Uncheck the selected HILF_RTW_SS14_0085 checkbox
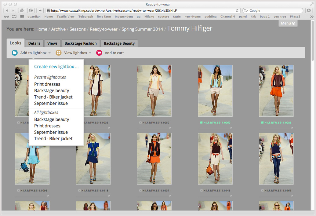The image size is (316, 216). (x=262, y=123)
